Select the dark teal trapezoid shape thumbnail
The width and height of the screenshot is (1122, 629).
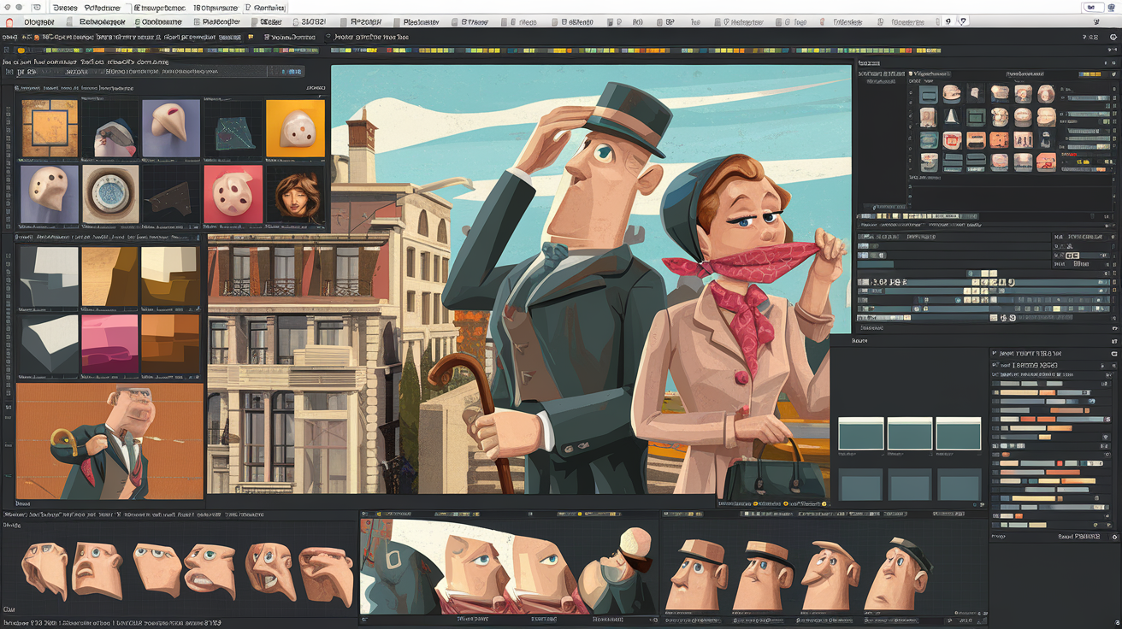point(233,128)
